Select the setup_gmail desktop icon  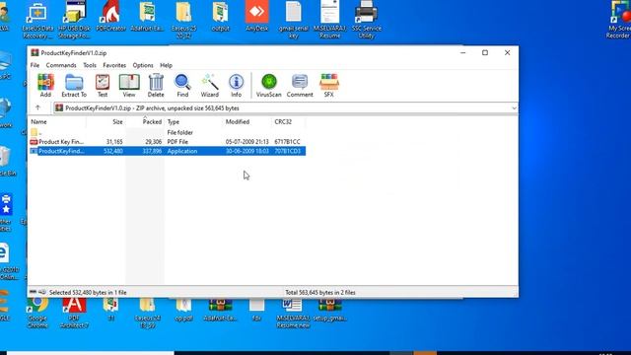[x=330, y=311]
